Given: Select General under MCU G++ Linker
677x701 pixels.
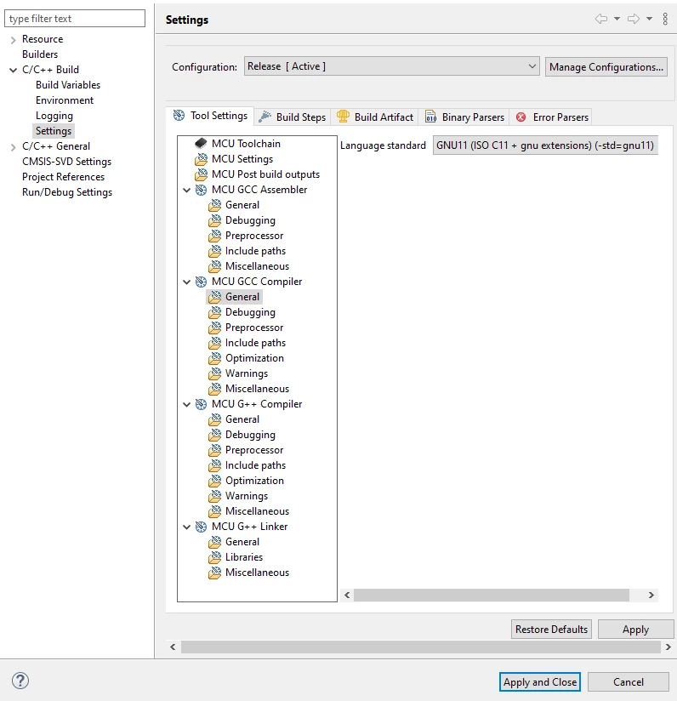Looking at the screenshot, I should (x=242, y=542).
